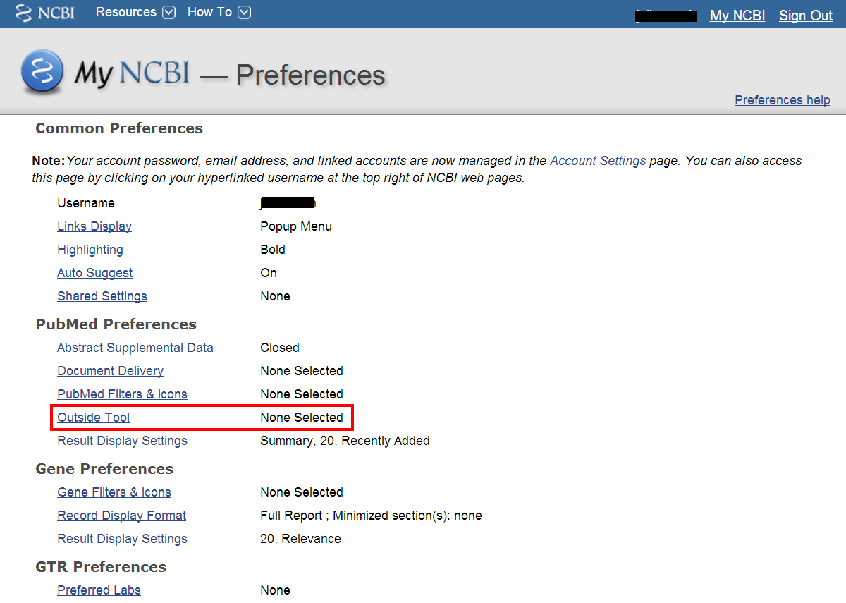Screen dimensions: 846x603
Task: Click 'Summary, 20, Recently Added' value
Action: [345, 441]
